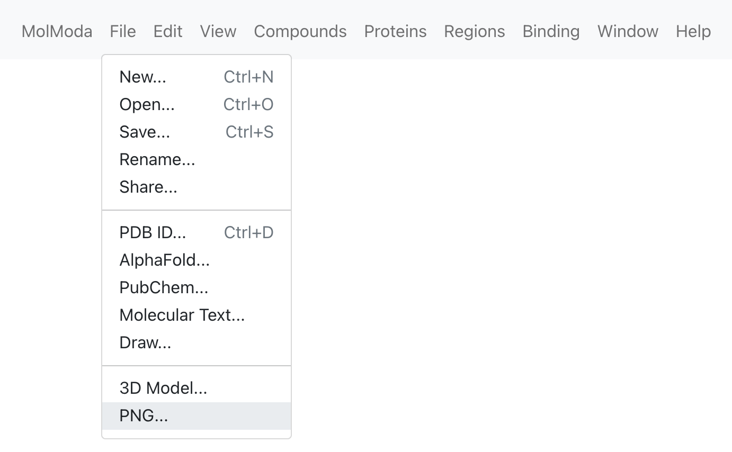Load a structure via PDB ID...

point(197,233)
